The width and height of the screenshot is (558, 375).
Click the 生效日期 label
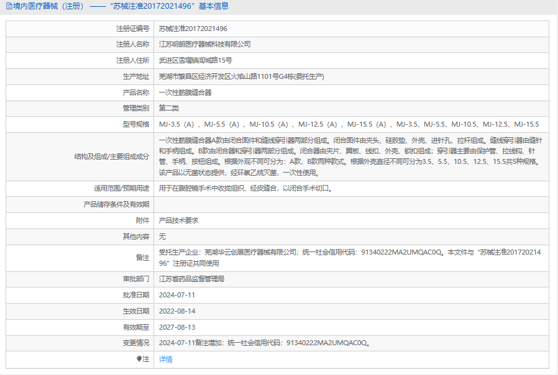point(136,311)
